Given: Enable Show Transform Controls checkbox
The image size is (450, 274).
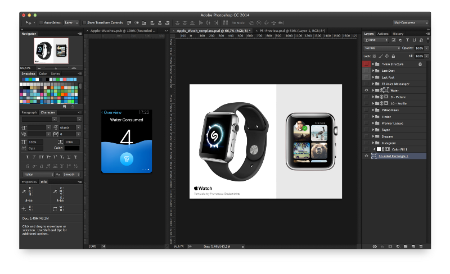Looking at the screenshot, I should tap(84, 22).
